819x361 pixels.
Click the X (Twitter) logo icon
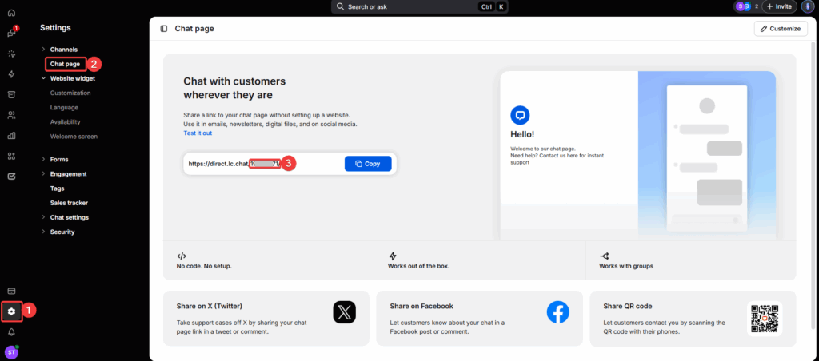click(x=344, y=312)
